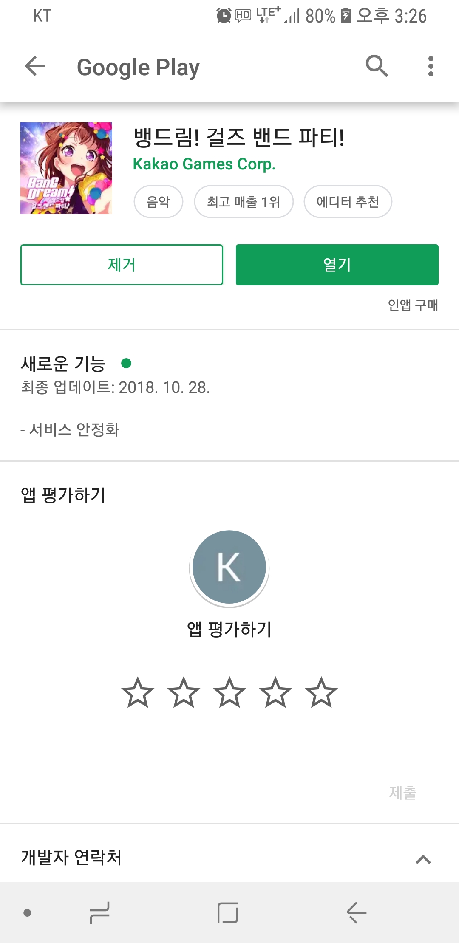Rate the app one star
459x943 pixels.
(x=138, y=693)
